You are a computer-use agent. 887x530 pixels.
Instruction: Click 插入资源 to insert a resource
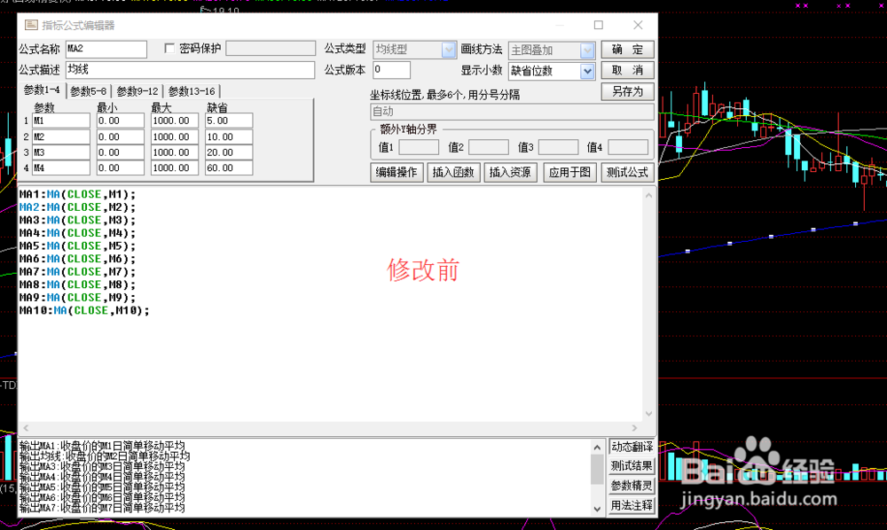pyautogui.click(x=510, y=173)
